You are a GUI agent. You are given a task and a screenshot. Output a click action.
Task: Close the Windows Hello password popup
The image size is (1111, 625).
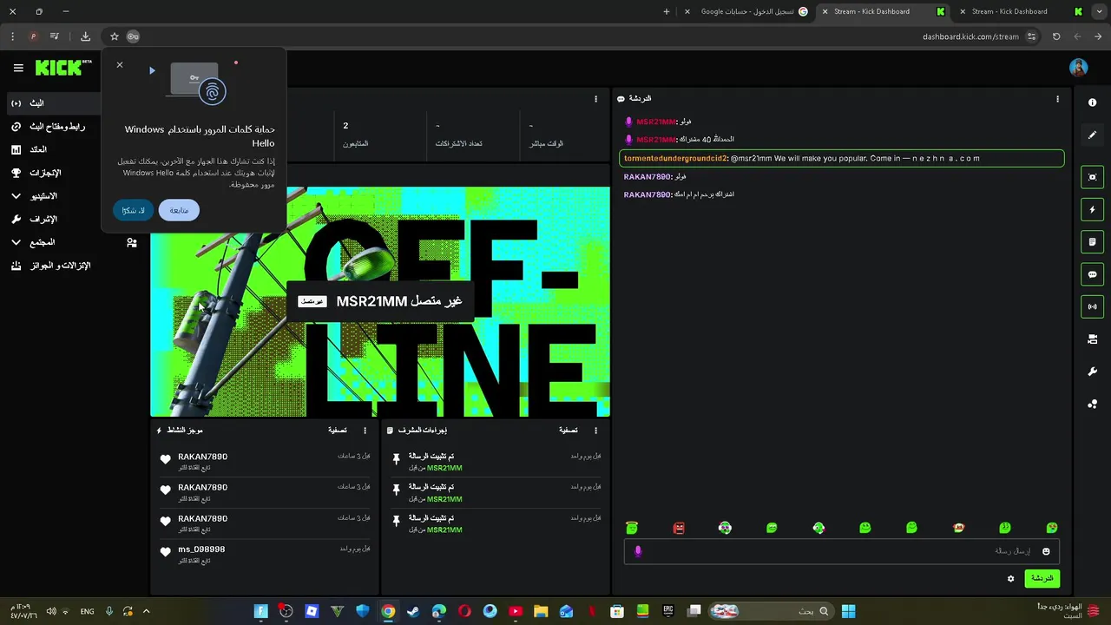[x=120, y=65]
